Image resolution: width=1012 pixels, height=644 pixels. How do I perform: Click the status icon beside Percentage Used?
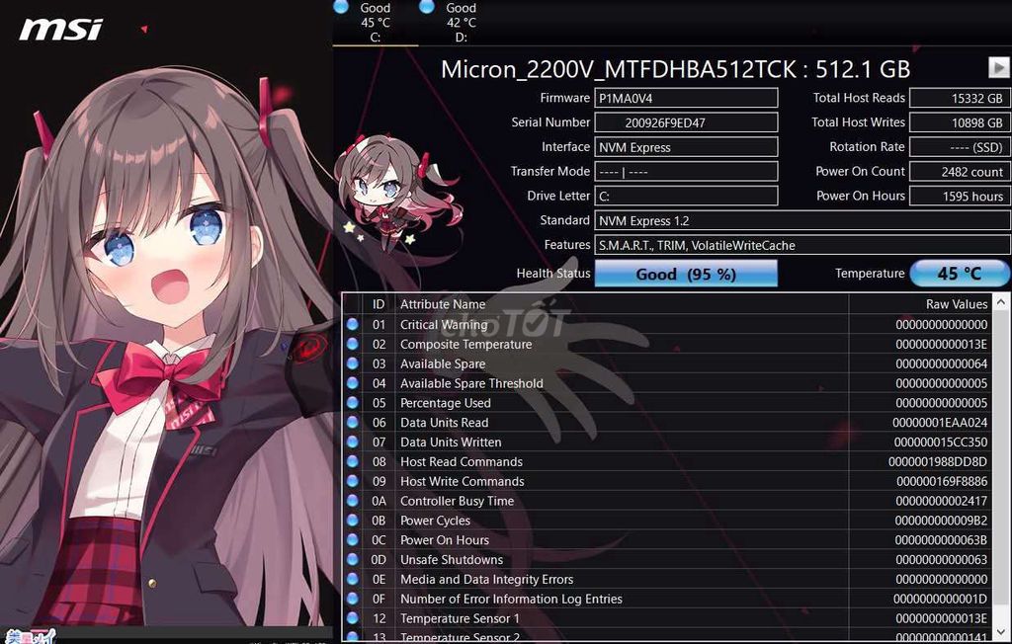coord(353,403)
